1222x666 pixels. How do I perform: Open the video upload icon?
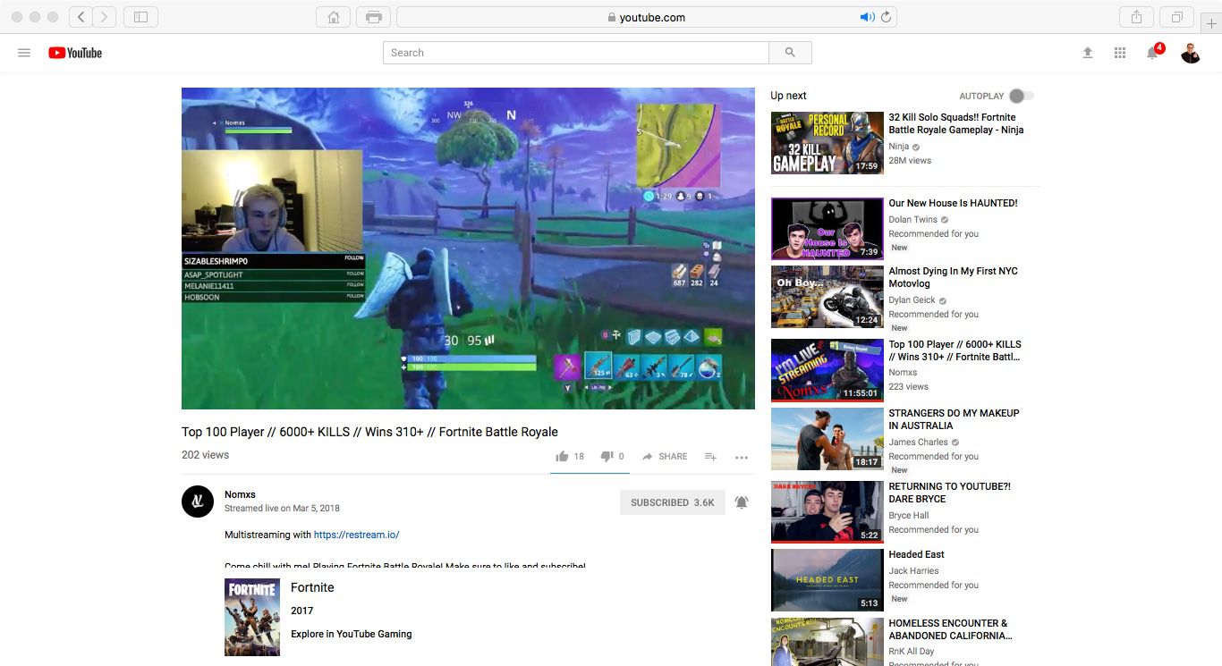[1088, 53]
